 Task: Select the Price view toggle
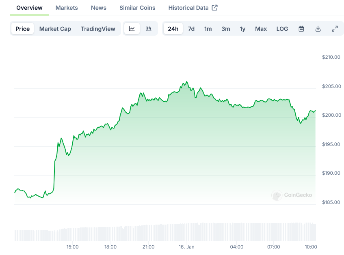23,29
